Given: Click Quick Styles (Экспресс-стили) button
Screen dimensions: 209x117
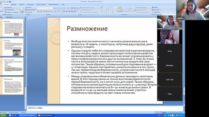Looking at the screenshot, I should 129,9.
